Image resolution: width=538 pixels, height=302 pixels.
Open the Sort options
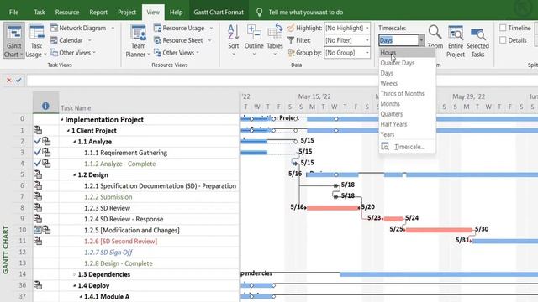(234, 40)
